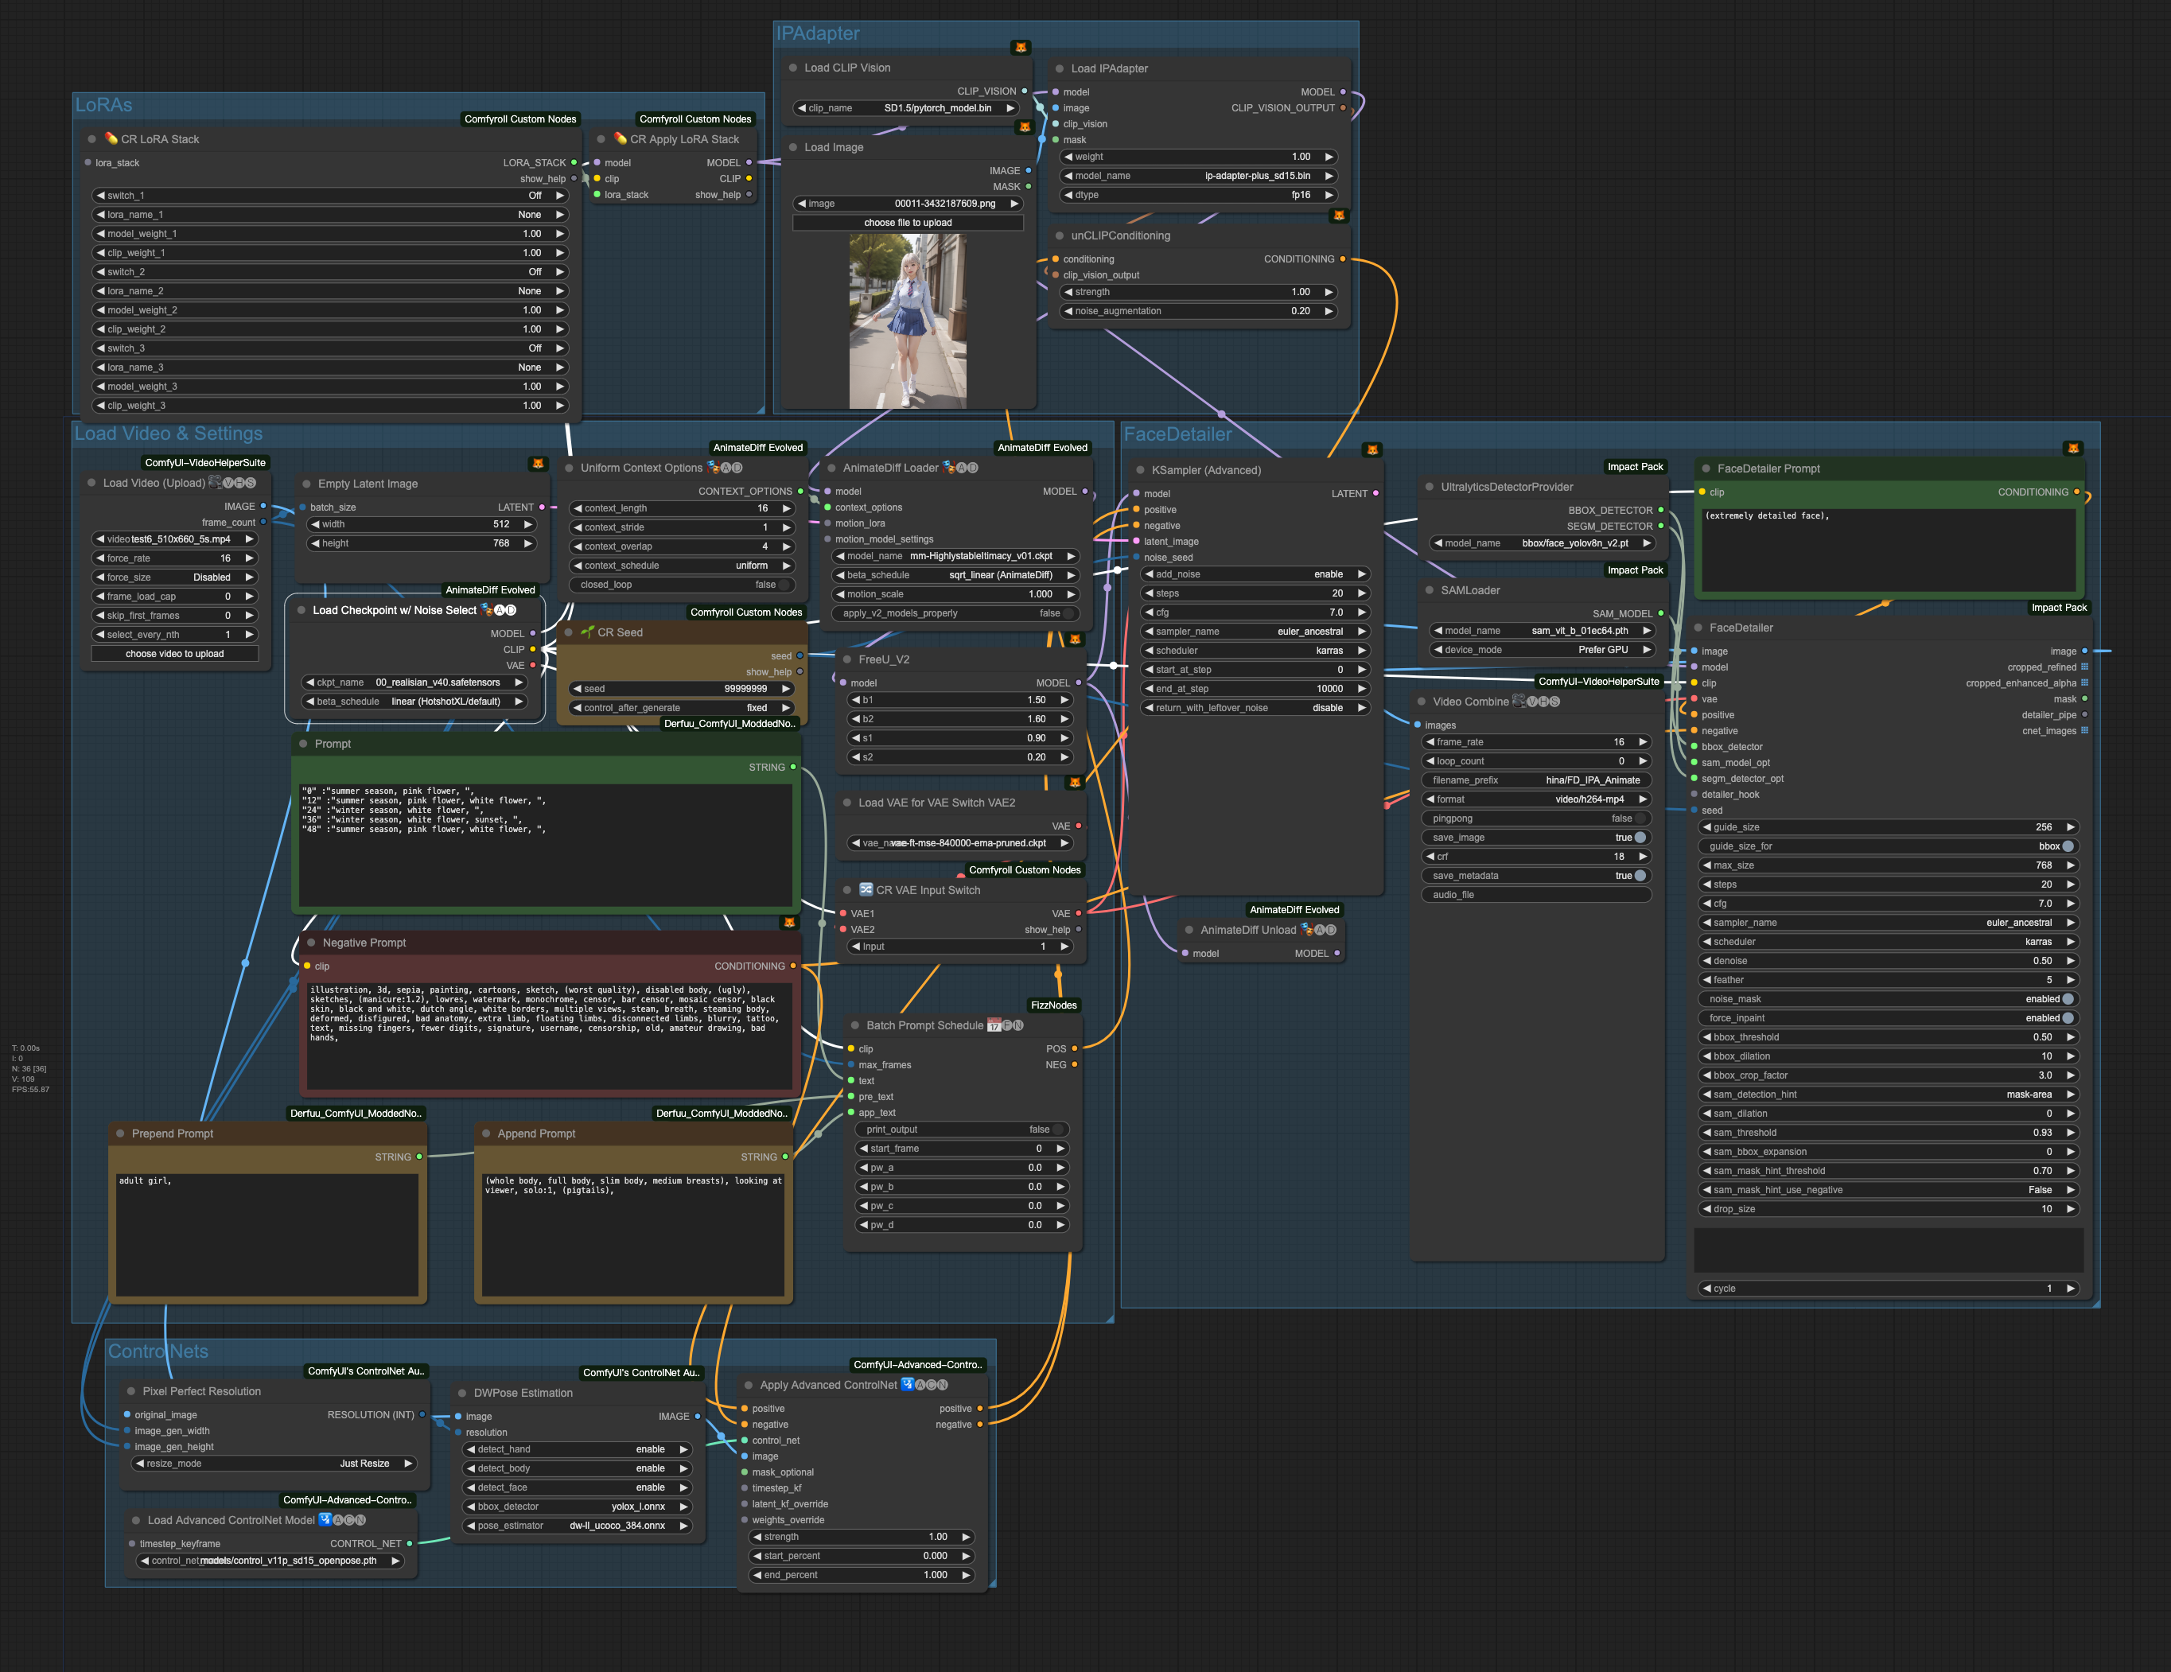
Task: Click the fox badge on the Negative Prompt node
Action: click(x=789, y=923)
